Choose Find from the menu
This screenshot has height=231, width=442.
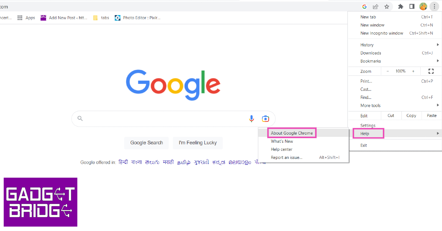coord(395,97)
